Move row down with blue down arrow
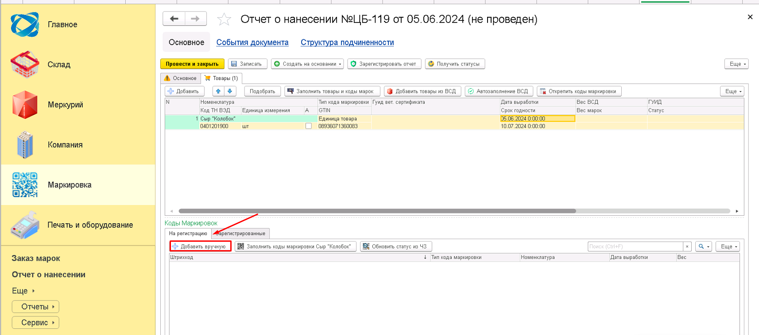This screenshot has height=335, width=759. pyautogui.click(x=230, y=91)
